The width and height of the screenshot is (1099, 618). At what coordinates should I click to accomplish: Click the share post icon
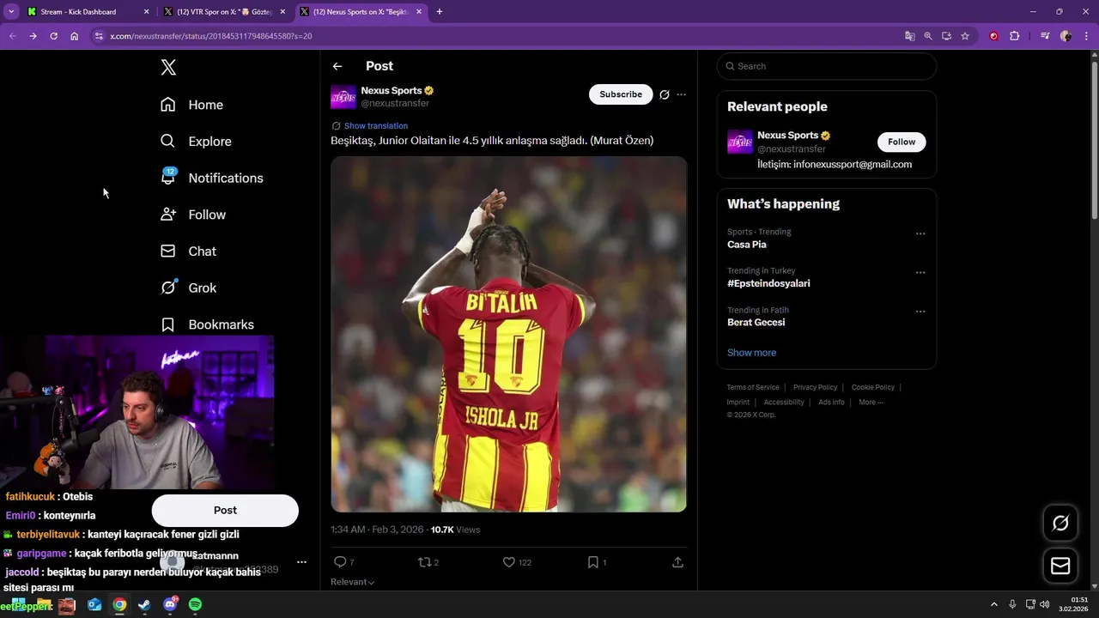(677, 562)
